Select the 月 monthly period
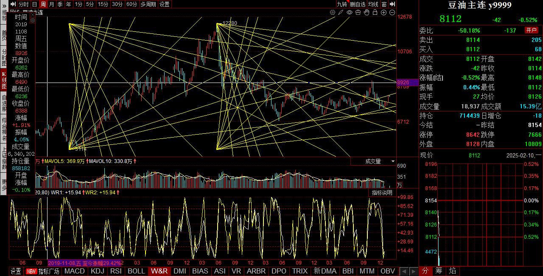Screen dimensions: 543x276 point(52,4)
